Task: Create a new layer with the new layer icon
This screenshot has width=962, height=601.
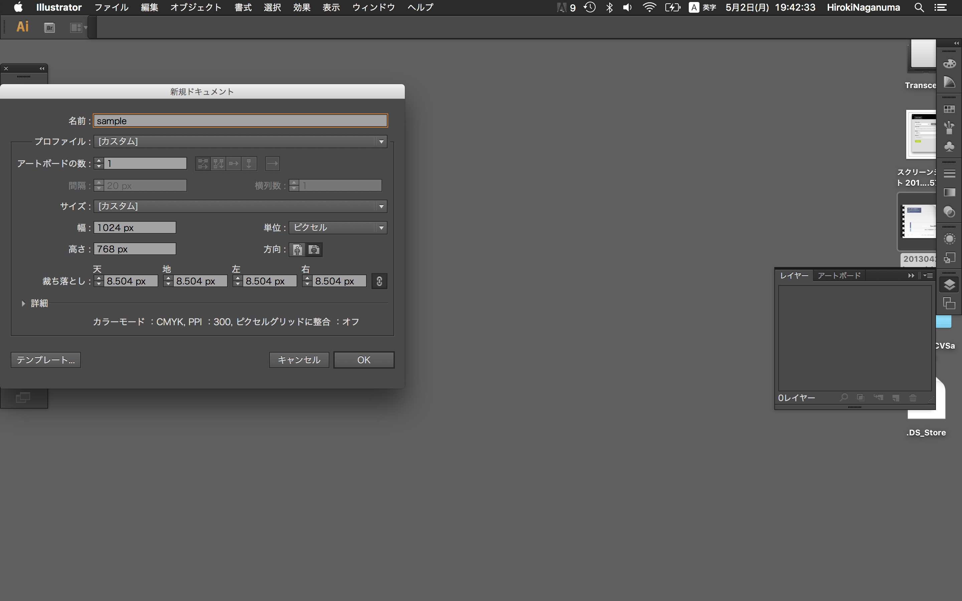Action: click(896, 397)
